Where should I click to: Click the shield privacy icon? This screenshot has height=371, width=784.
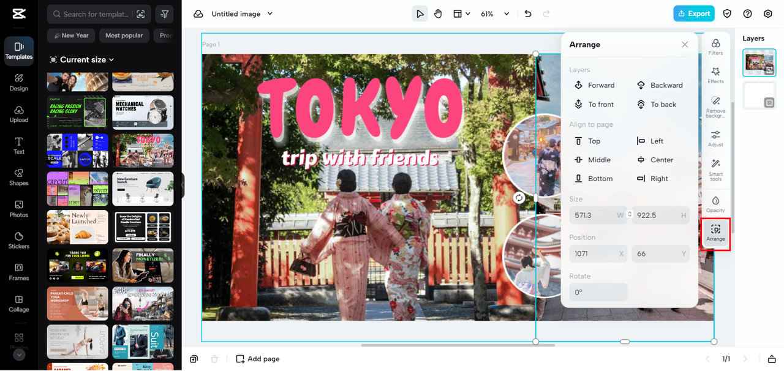728,13
